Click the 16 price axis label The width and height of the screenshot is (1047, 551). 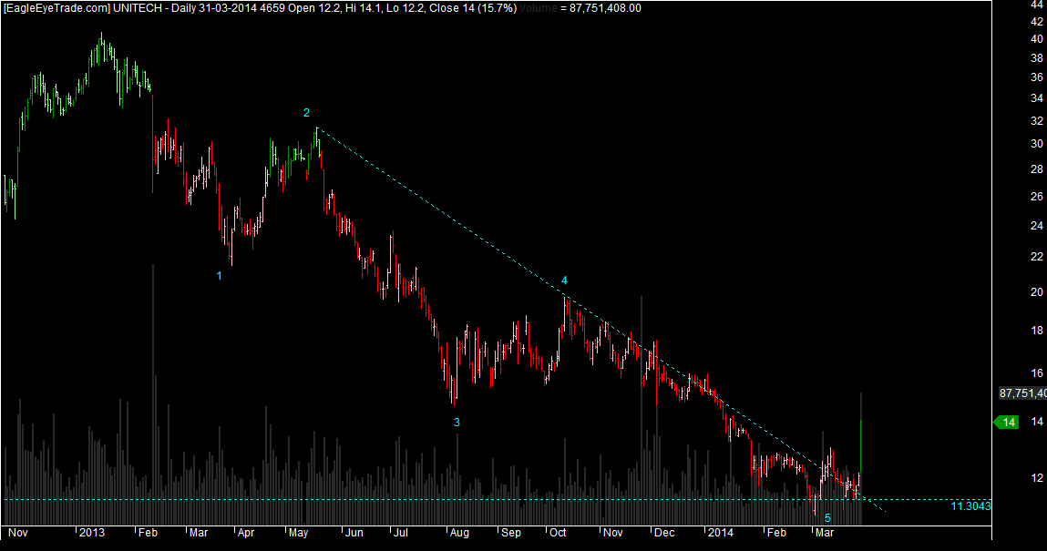[x=1037, y=373]
